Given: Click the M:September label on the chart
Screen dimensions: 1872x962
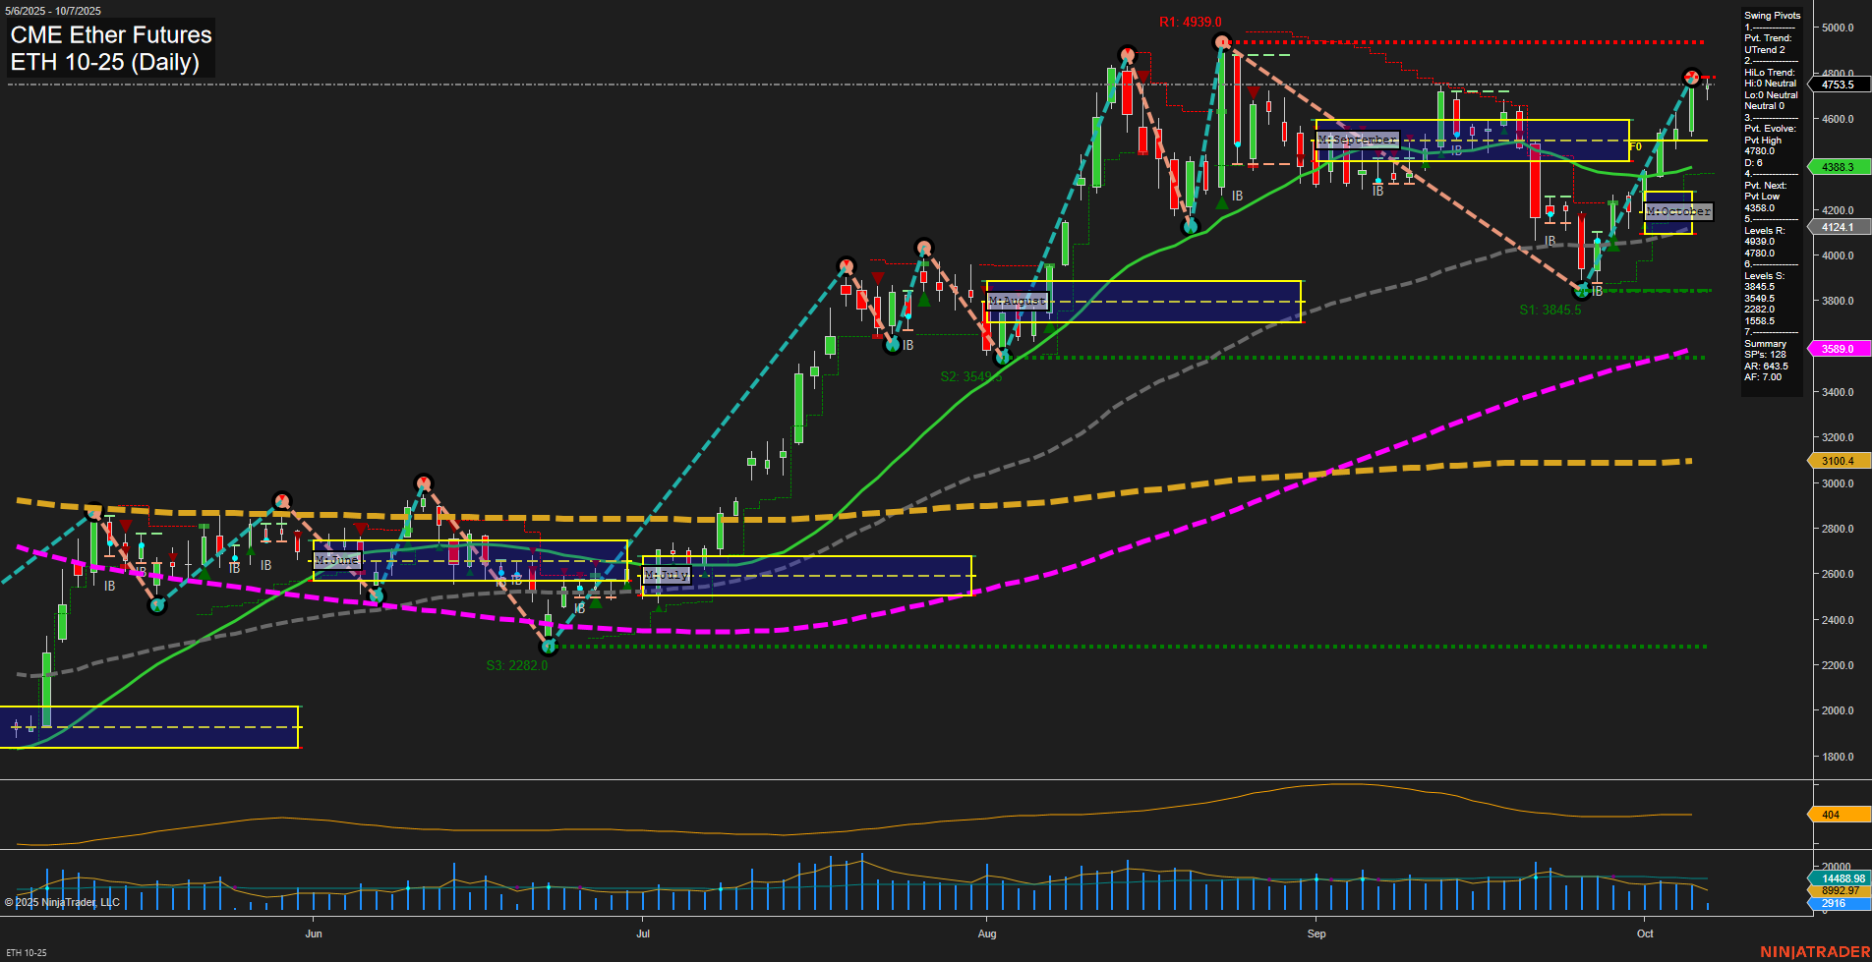Looking at the screenshot, I should [1358, 141].
